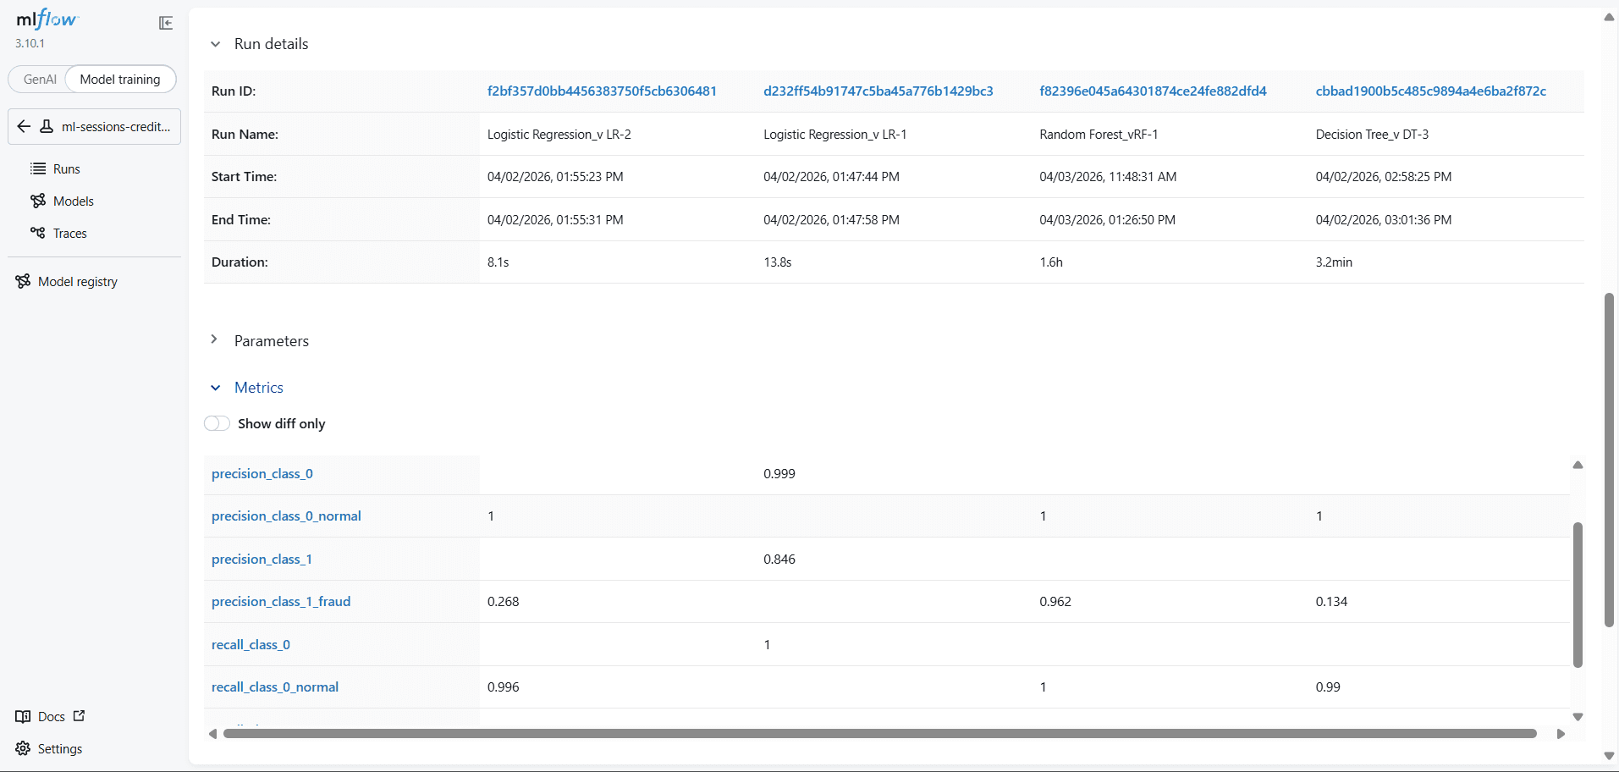The height and width of the screenshot is (772, 1619).
Task: Collapse the sidebar with the panel icon
Action: tap(165, 23)
